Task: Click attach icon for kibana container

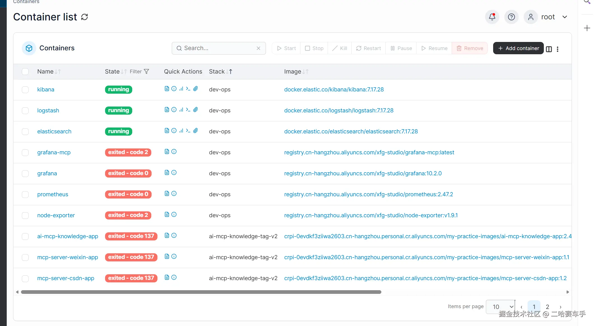Action: coord(196,89)
